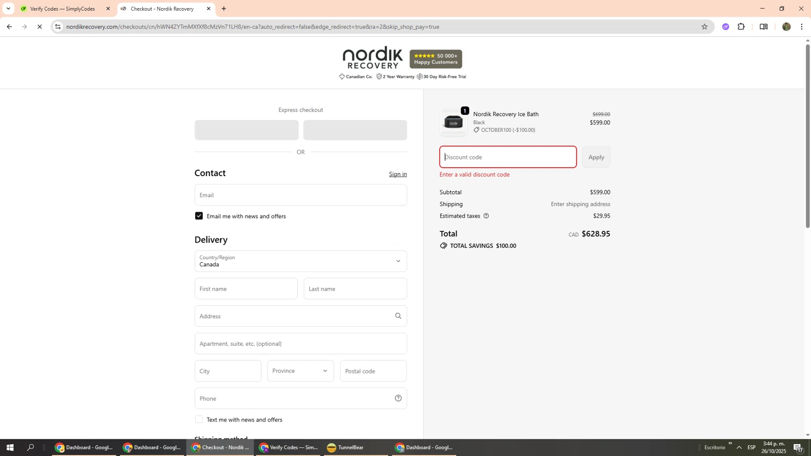Focus the Phone field
The height and width of the screenshot is (456, 811).
point(301,398)
